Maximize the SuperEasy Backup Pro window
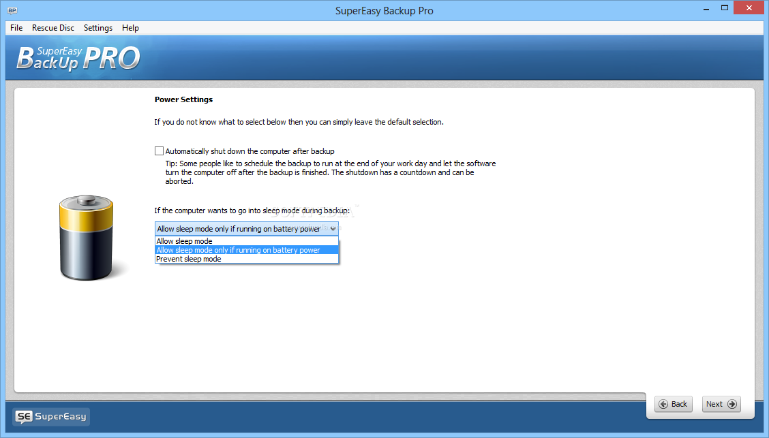The width and height of the screenshot is (769, 438). [x=725, y=8]
